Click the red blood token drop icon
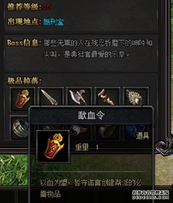 tap(22, 99)
